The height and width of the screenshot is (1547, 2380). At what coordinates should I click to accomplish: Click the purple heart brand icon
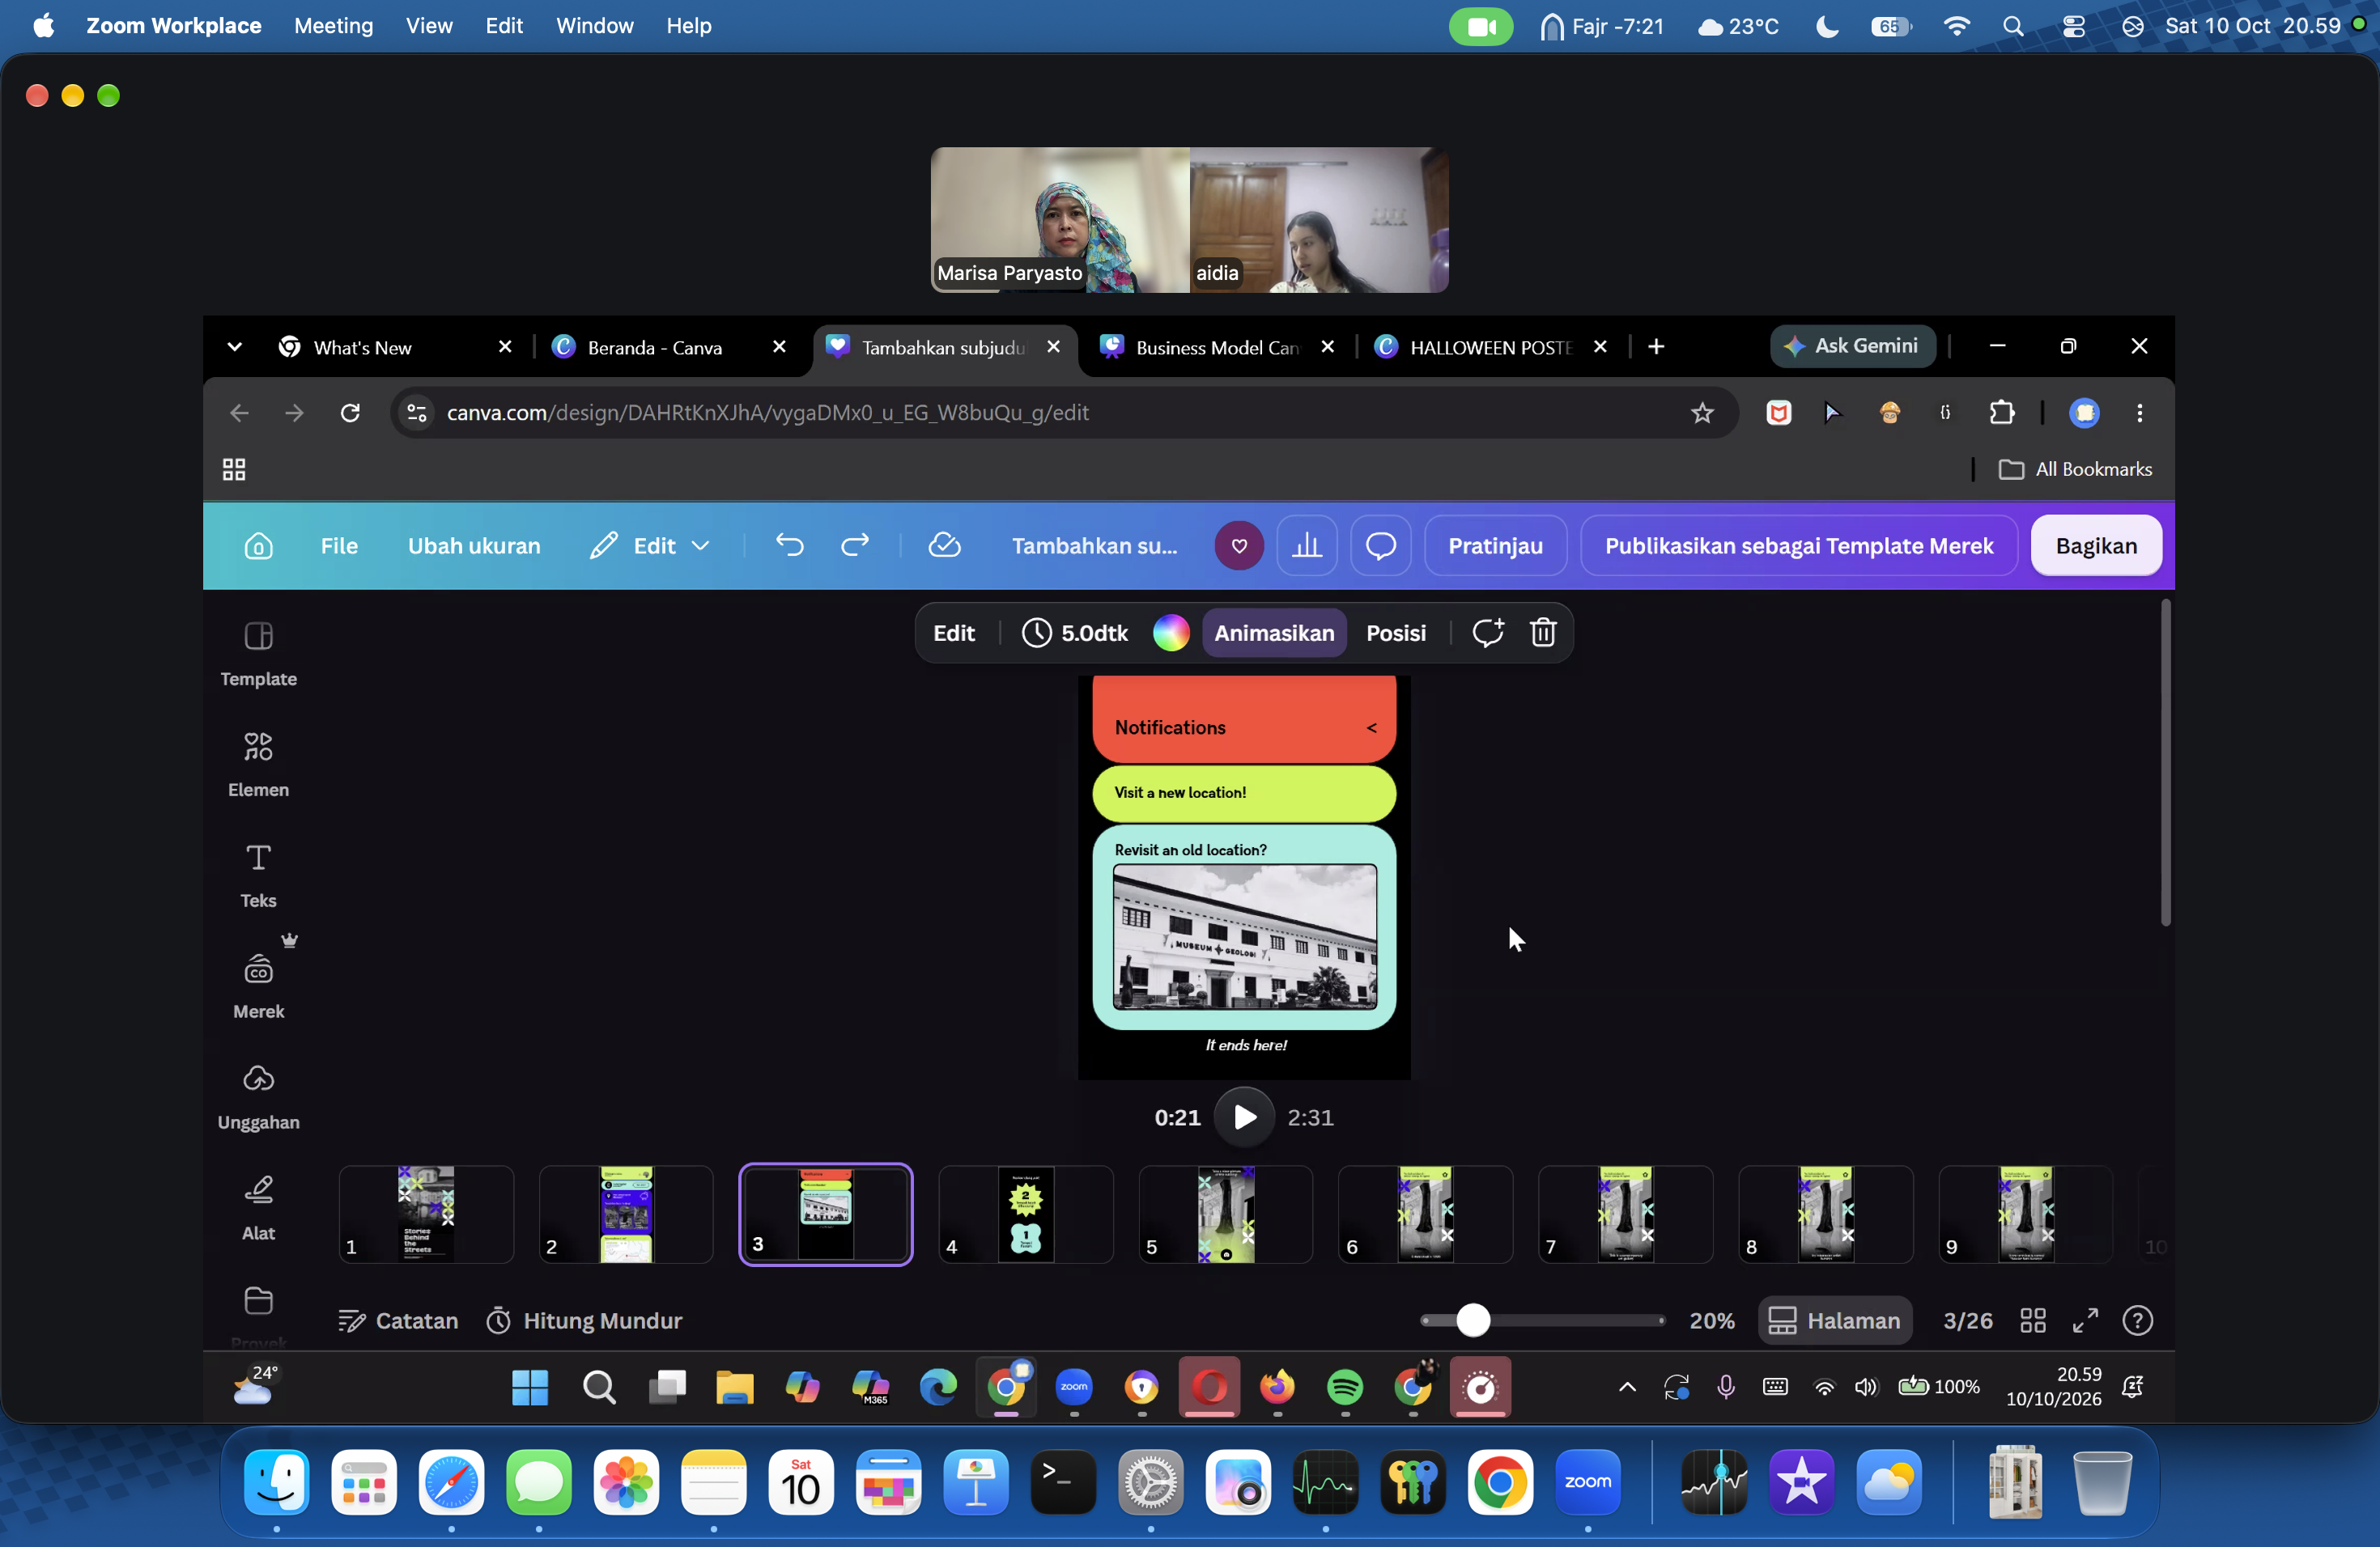[1239, 545]
